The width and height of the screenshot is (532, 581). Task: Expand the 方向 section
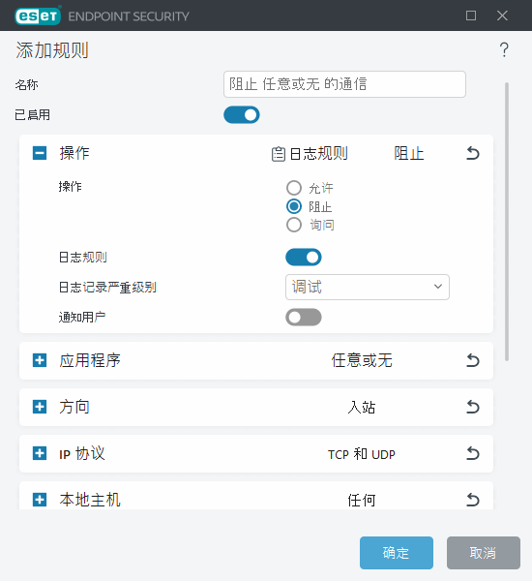click(x=40, y=407)
